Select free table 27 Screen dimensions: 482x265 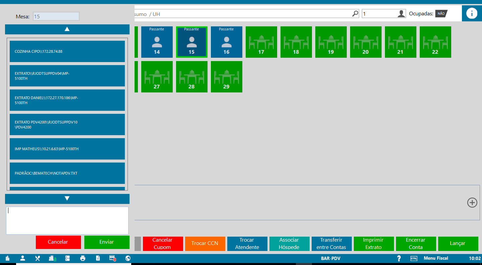(157, 77)
